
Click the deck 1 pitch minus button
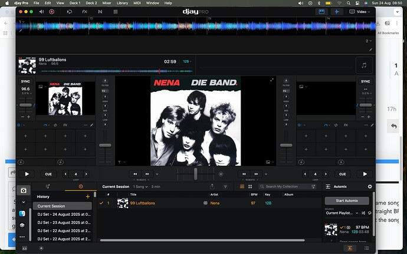point(22,117)
